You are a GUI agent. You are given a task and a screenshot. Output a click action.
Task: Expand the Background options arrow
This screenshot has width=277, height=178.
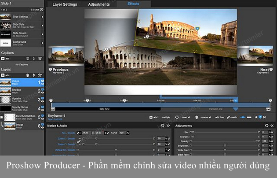(42, 43)
